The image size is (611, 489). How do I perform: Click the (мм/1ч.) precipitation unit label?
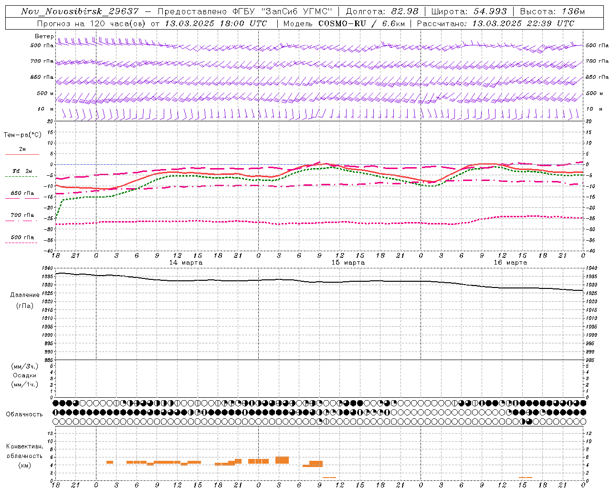(25, 384)
